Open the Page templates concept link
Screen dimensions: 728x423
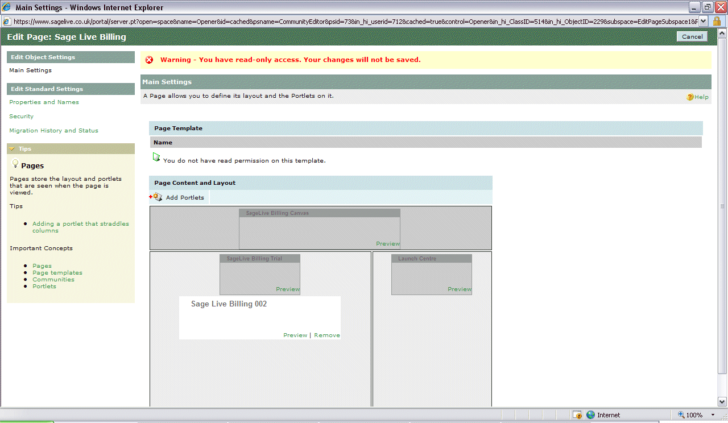click(57, 273)
